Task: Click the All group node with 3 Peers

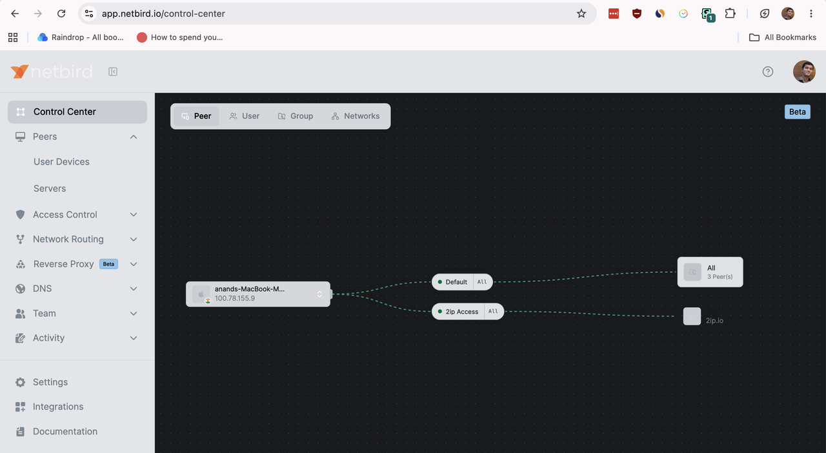Action: (x=710, y=272)
